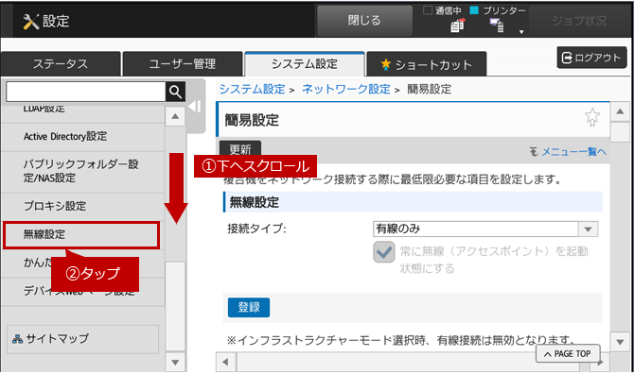
Task: Focus the menu search input field
Action: tap(86, 92)
